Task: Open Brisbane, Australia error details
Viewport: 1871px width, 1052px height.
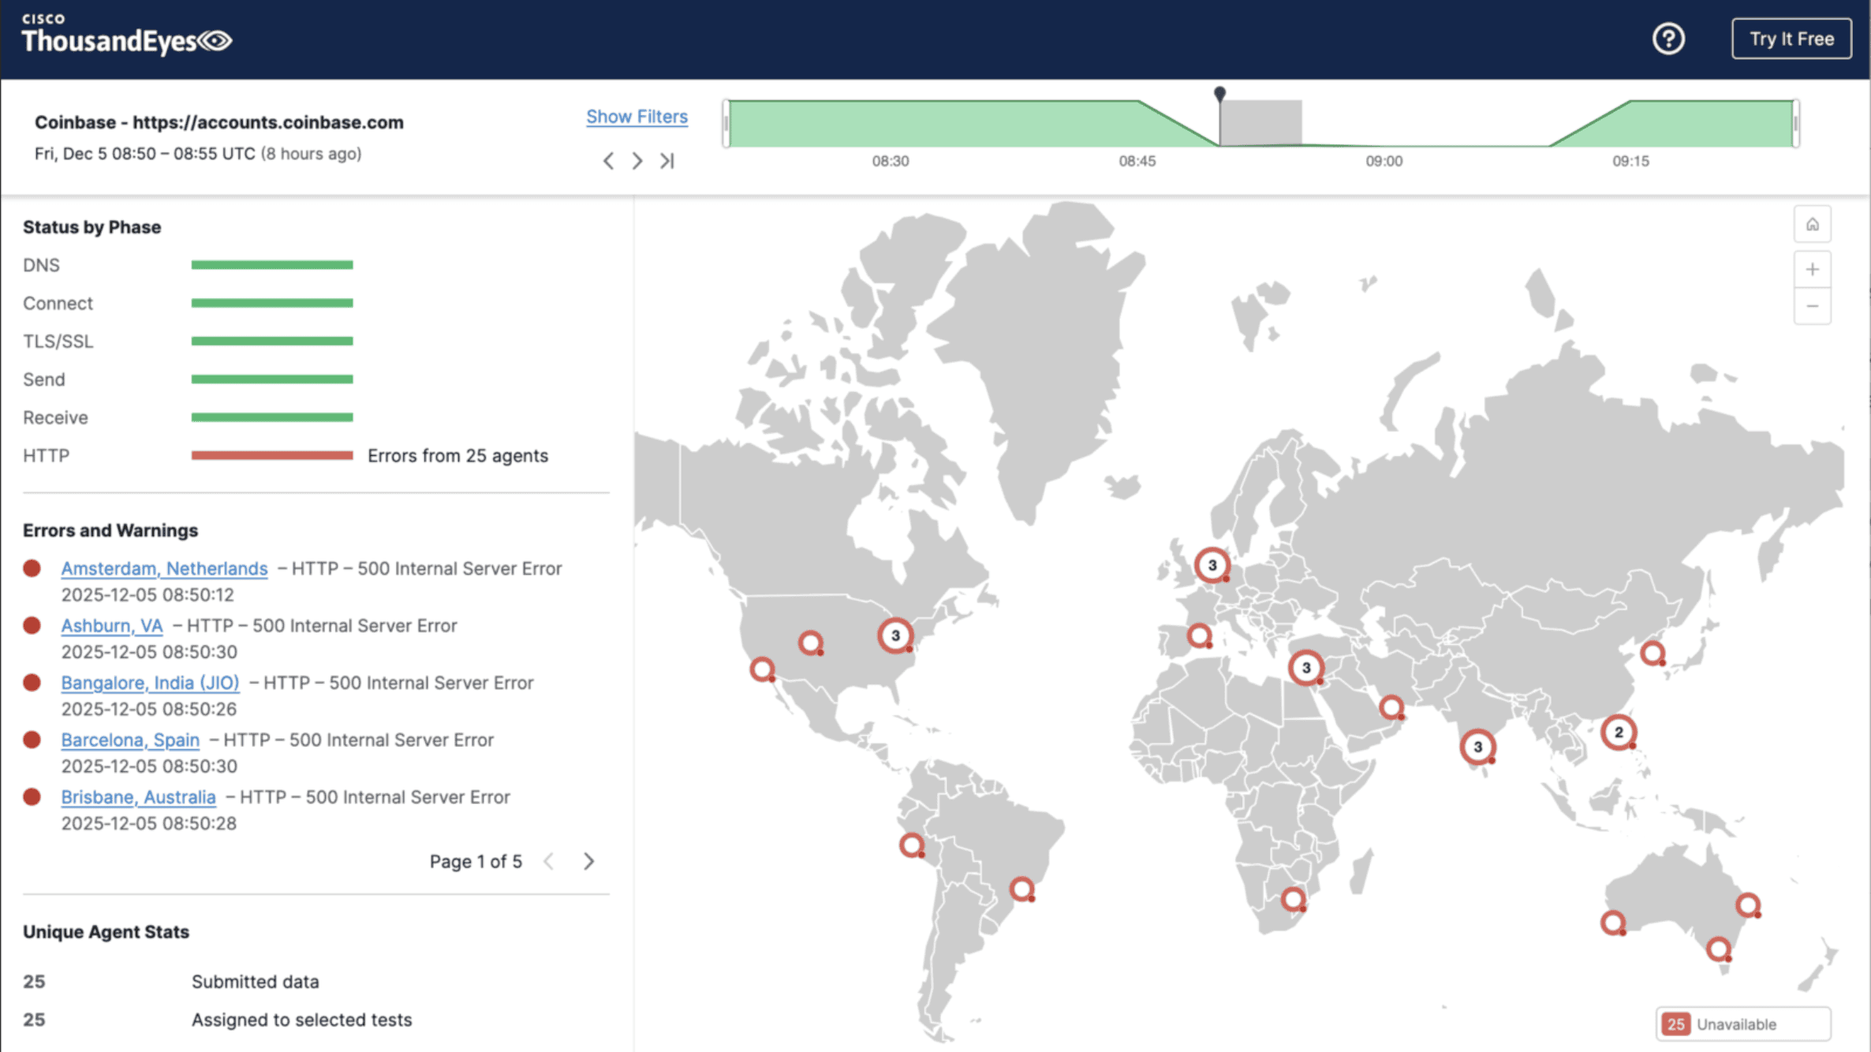Action: point(138,796)
